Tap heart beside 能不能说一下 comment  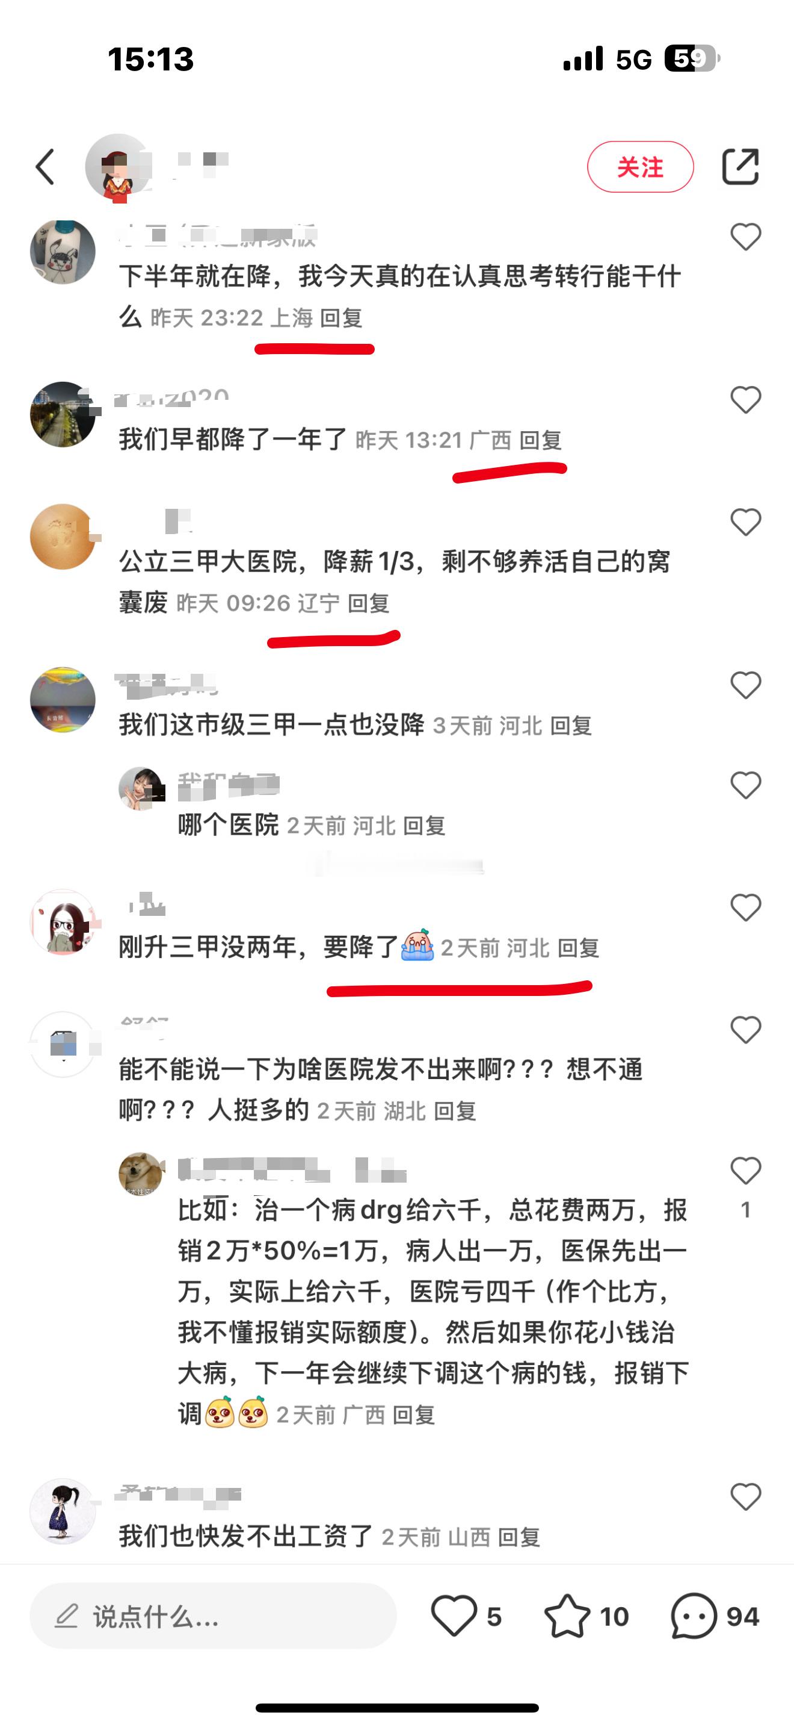(746, 1030)
